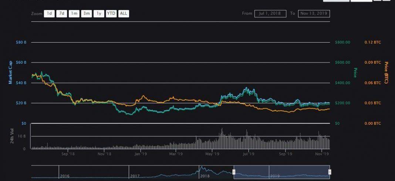Grab the left navigator range handle
This screenshot has height=181, width=395.
point(234,172)
